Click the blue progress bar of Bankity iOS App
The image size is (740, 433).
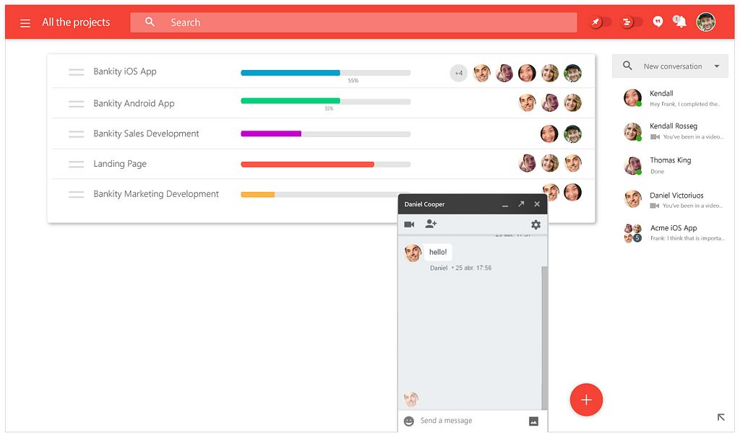tap(326, 73)
